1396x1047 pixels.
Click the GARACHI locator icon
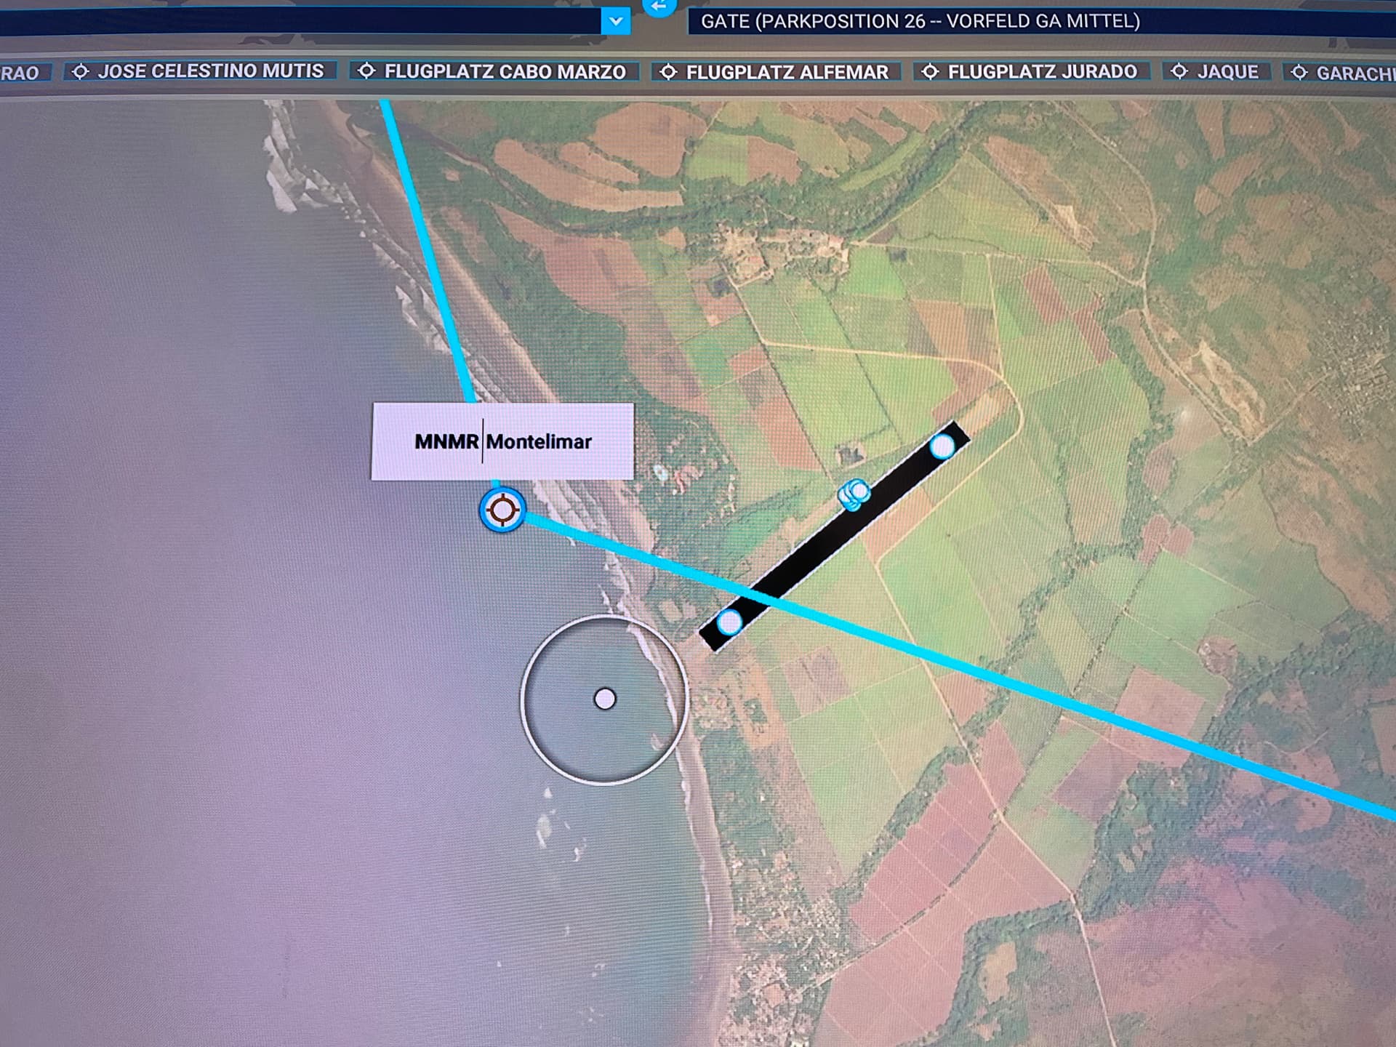(1299, 72)
